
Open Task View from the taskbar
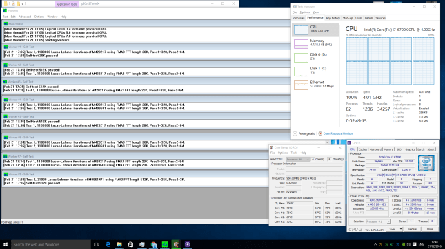(96, 244)
